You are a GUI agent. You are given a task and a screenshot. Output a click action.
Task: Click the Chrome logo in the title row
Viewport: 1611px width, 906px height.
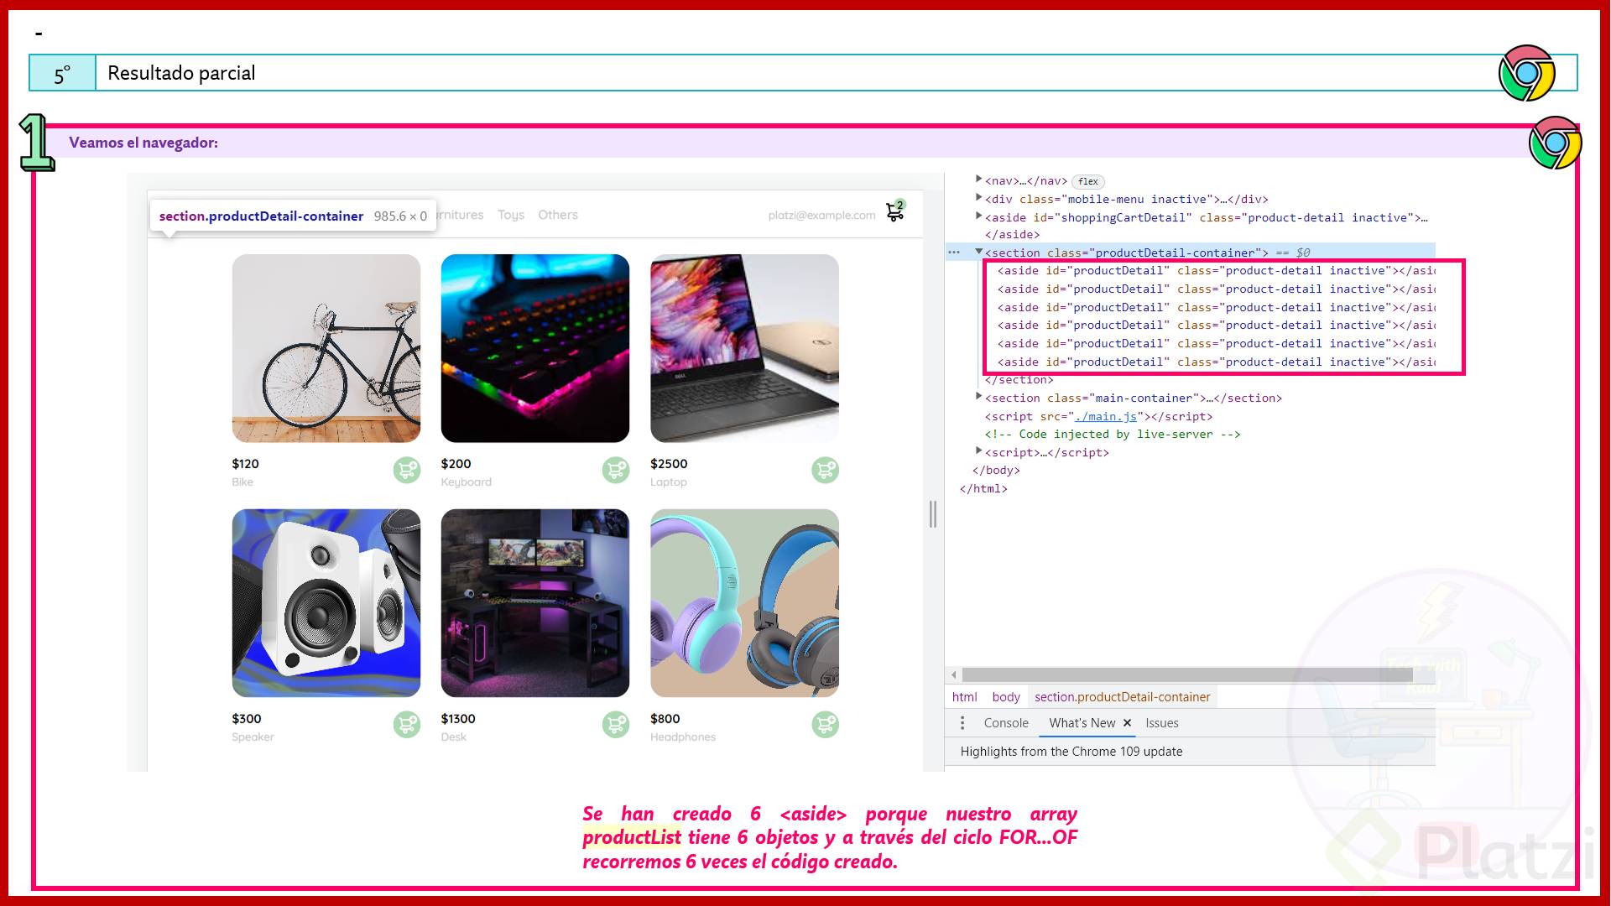tap(1527, 73)
